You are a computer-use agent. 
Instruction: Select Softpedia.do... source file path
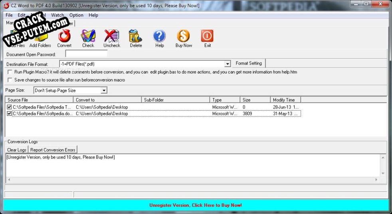click(x=42, y=113)
